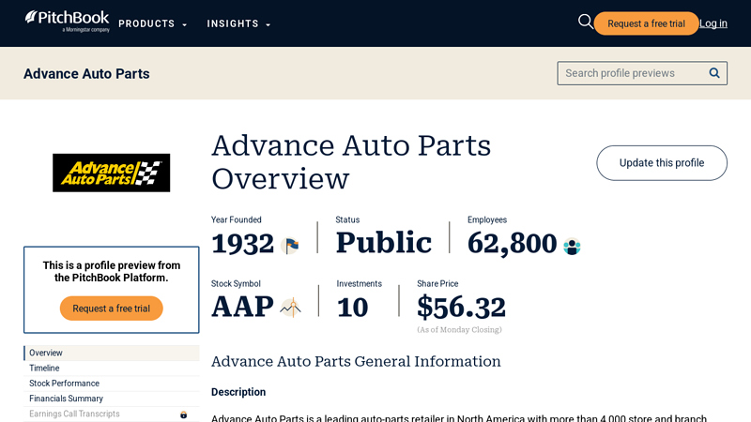Click the Advance Auto Parts Overview heading
Image resolution: width=751 pixels, height=422 pixels.
351,162
